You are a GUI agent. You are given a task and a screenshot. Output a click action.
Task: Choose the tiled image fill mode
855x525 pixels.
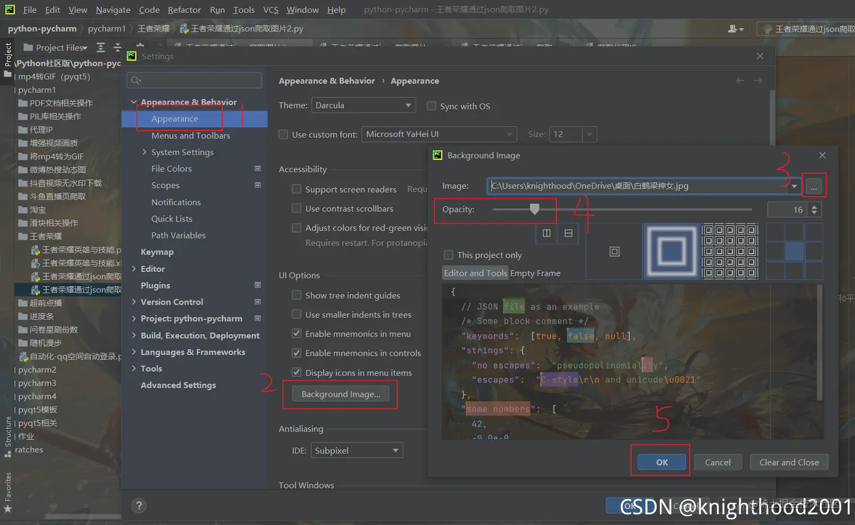(729, 251)
